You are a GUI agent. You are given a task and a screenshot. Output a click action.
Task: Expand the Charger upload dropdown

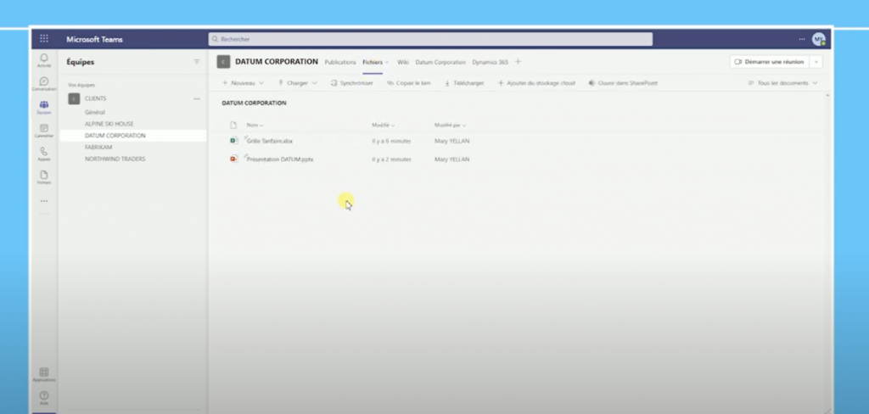pyautogui.click(x=298, y=83)
